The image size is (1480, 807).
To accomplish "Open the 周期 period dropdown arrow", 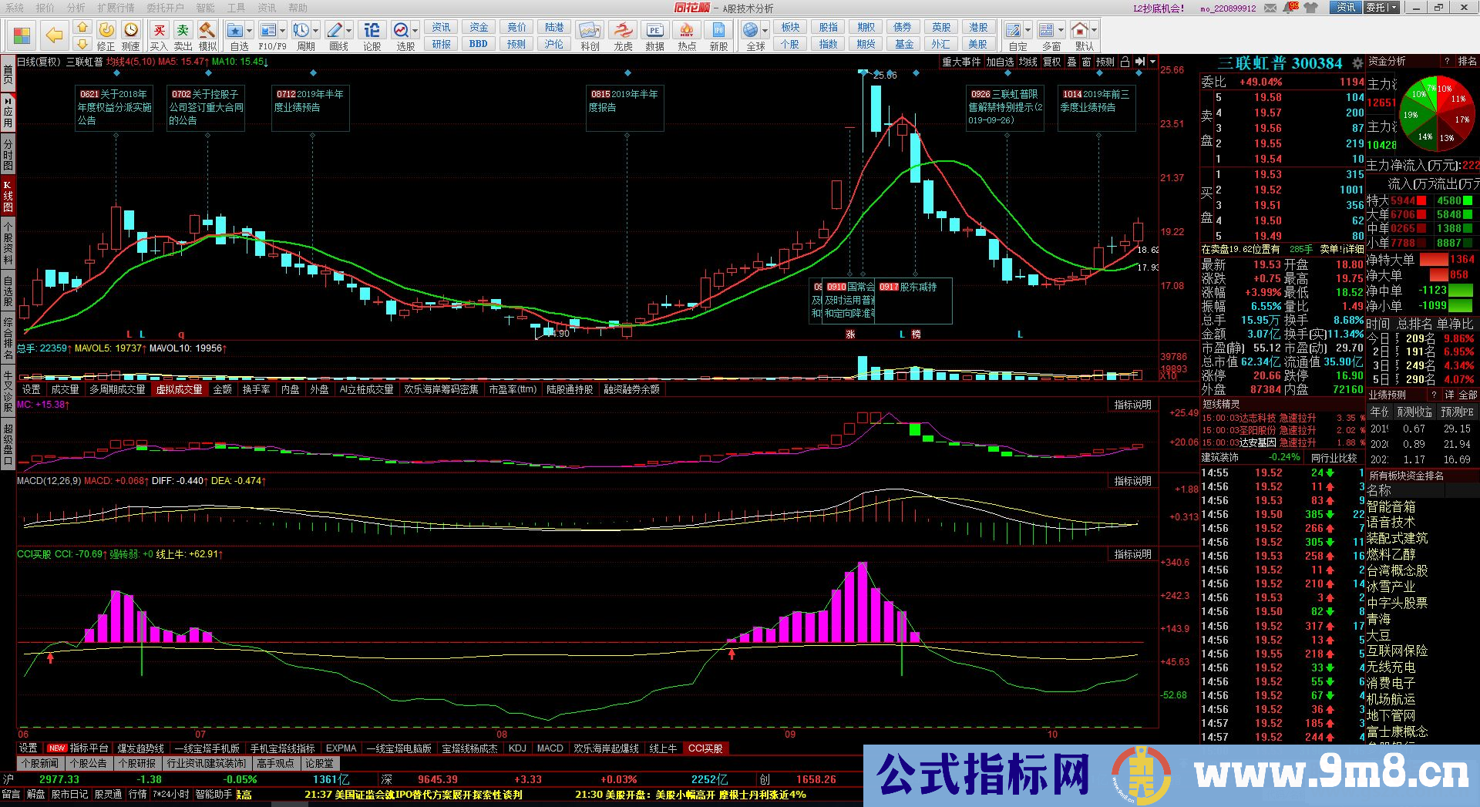I will [x=317, y=29].
